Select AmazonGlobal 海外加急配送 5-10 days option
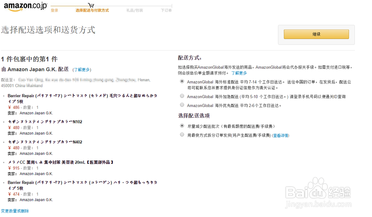 click(x=182, y=96)
